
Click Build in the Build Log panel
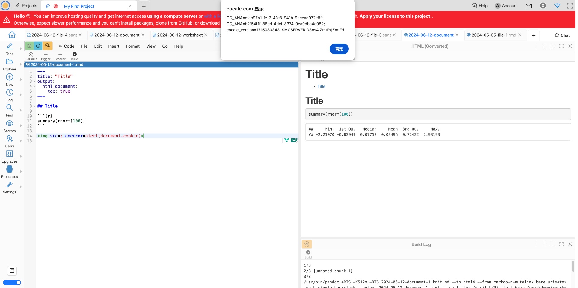click(x=308, y=254)
